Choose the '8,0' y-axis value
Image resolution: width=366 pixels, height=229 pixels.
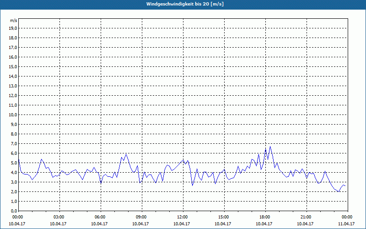(x=14, y=134)
